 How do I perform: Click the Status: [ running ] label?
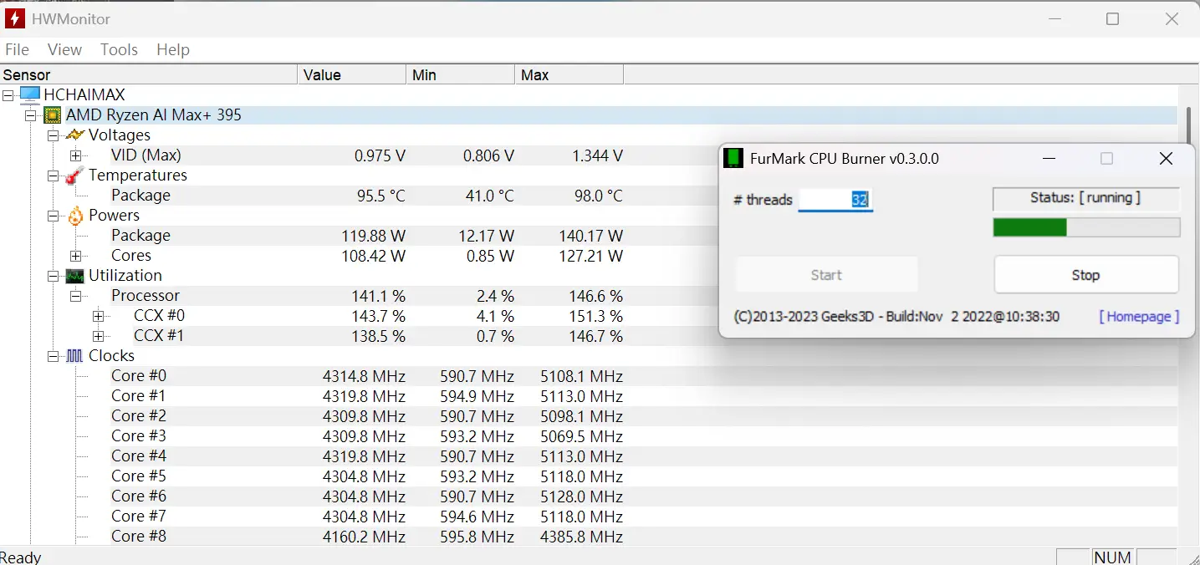point(1085,198)
